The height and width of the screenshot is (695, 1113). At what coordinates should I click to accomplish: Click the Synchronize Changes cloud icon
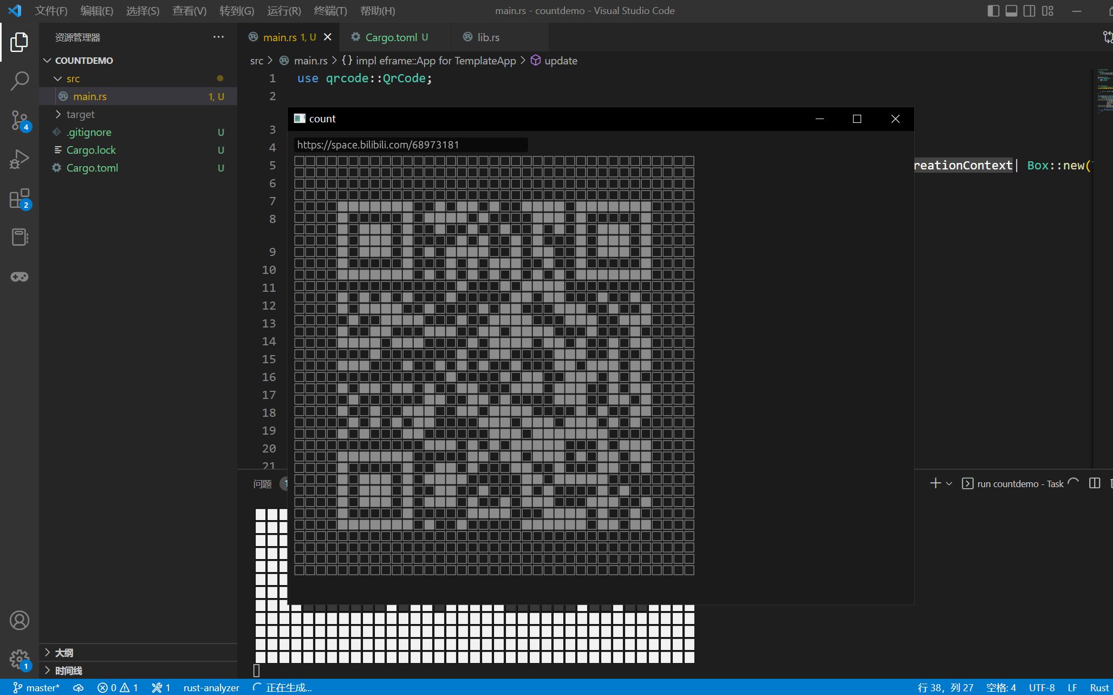[79, 687]
